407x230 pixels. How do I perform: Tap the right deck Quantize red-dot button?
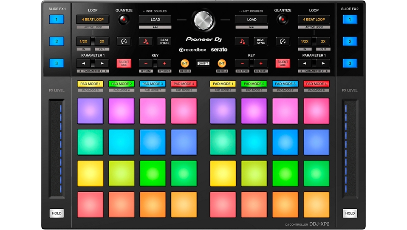tap(283, 20)
